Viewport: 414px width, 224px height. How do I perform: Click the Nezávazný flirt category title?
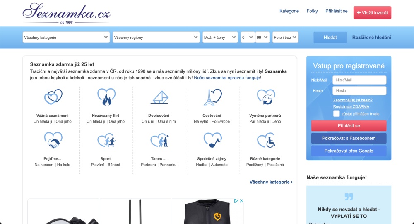106,115
